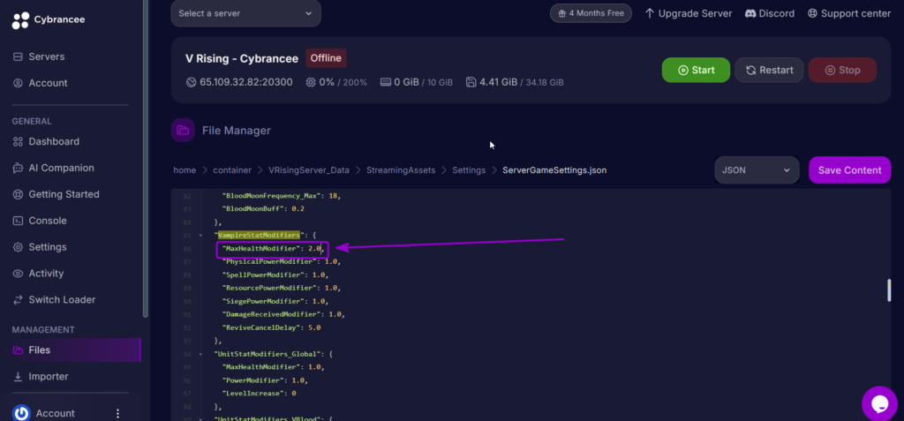The image size is (904, 421).
Task: Click the Console terminal icon
Action: coord(18,221)
